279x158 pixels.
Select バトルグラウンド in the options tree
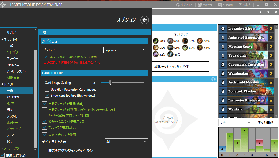pos(16,71)
